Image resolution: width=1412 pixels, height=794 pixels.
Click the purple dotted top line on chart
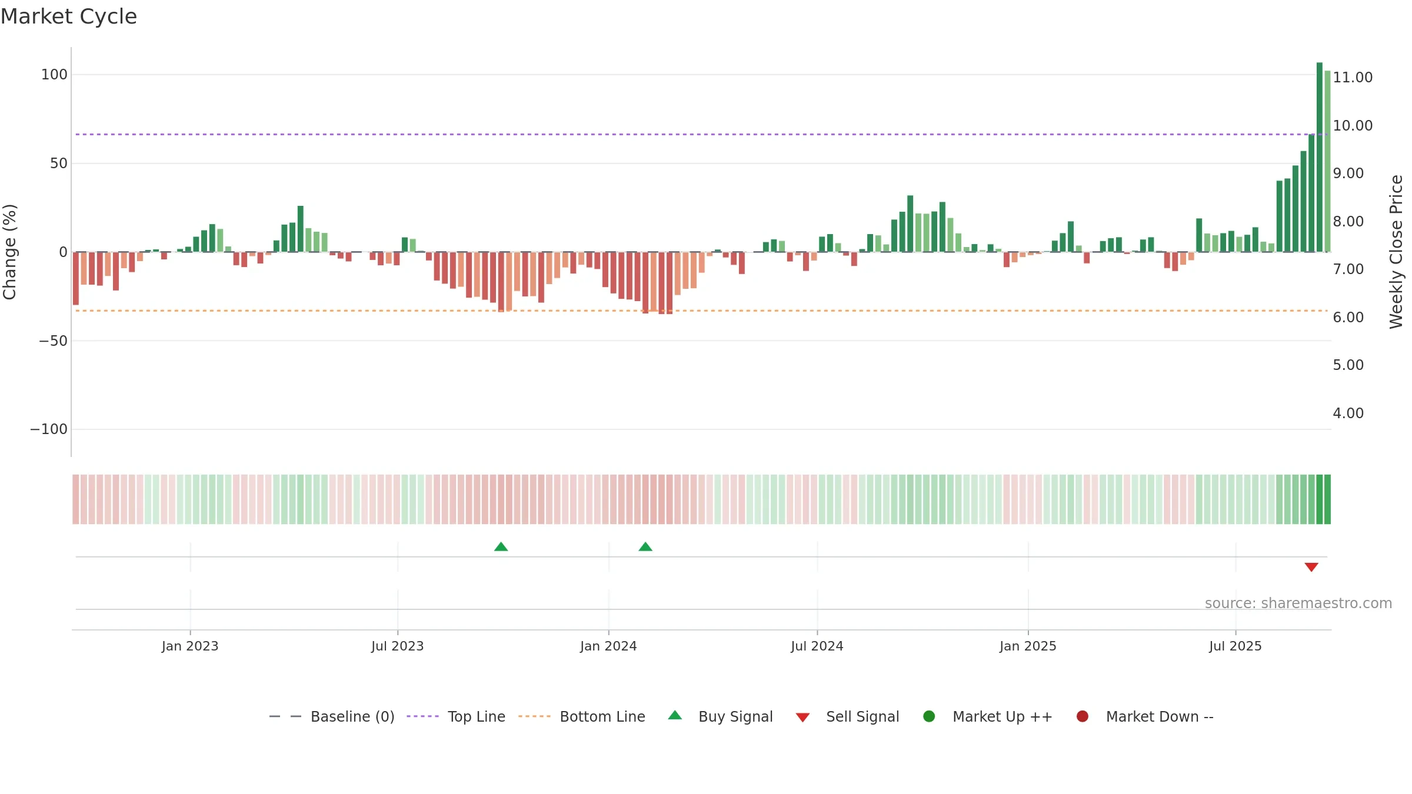(700, 134)
